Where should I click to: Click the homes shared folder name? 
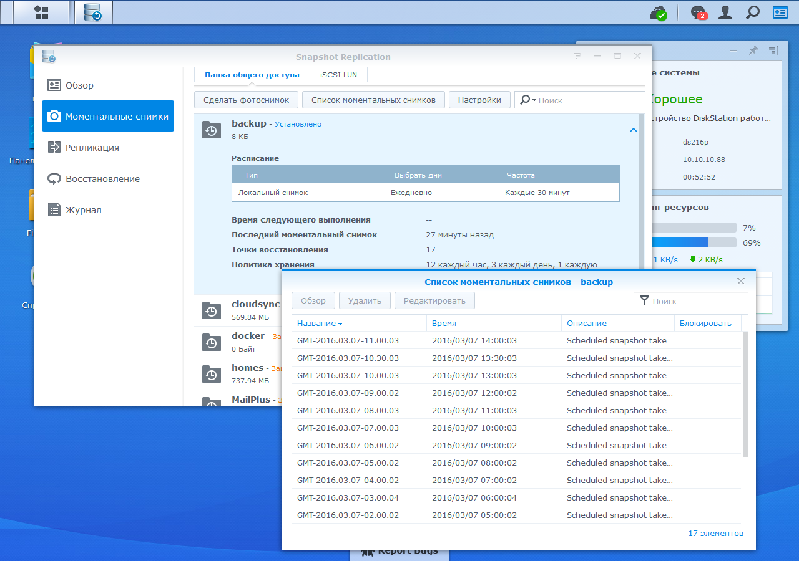pos(248,368)
